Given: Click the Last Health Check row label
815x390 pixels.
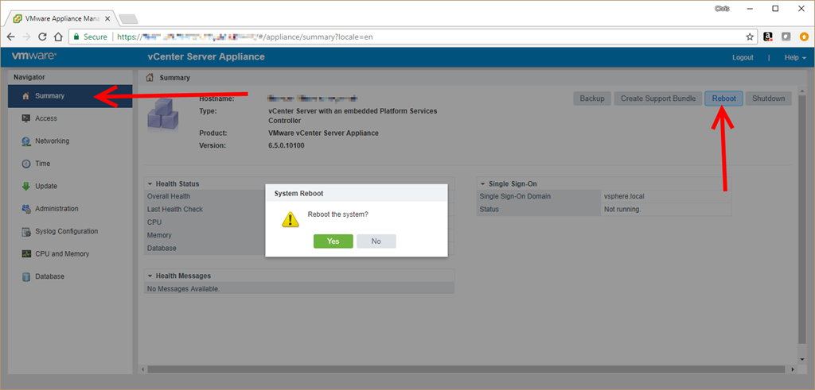Looking at the screenshot, I should pos(174,210).
